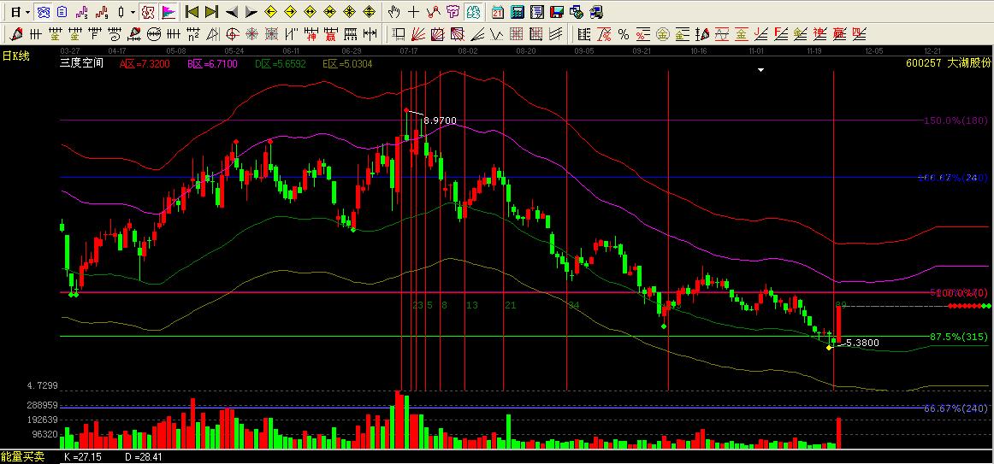This screenshot has width=994, height=464.
Task: Jump to last bar with skip-to-end button
Action: (211, 12)
